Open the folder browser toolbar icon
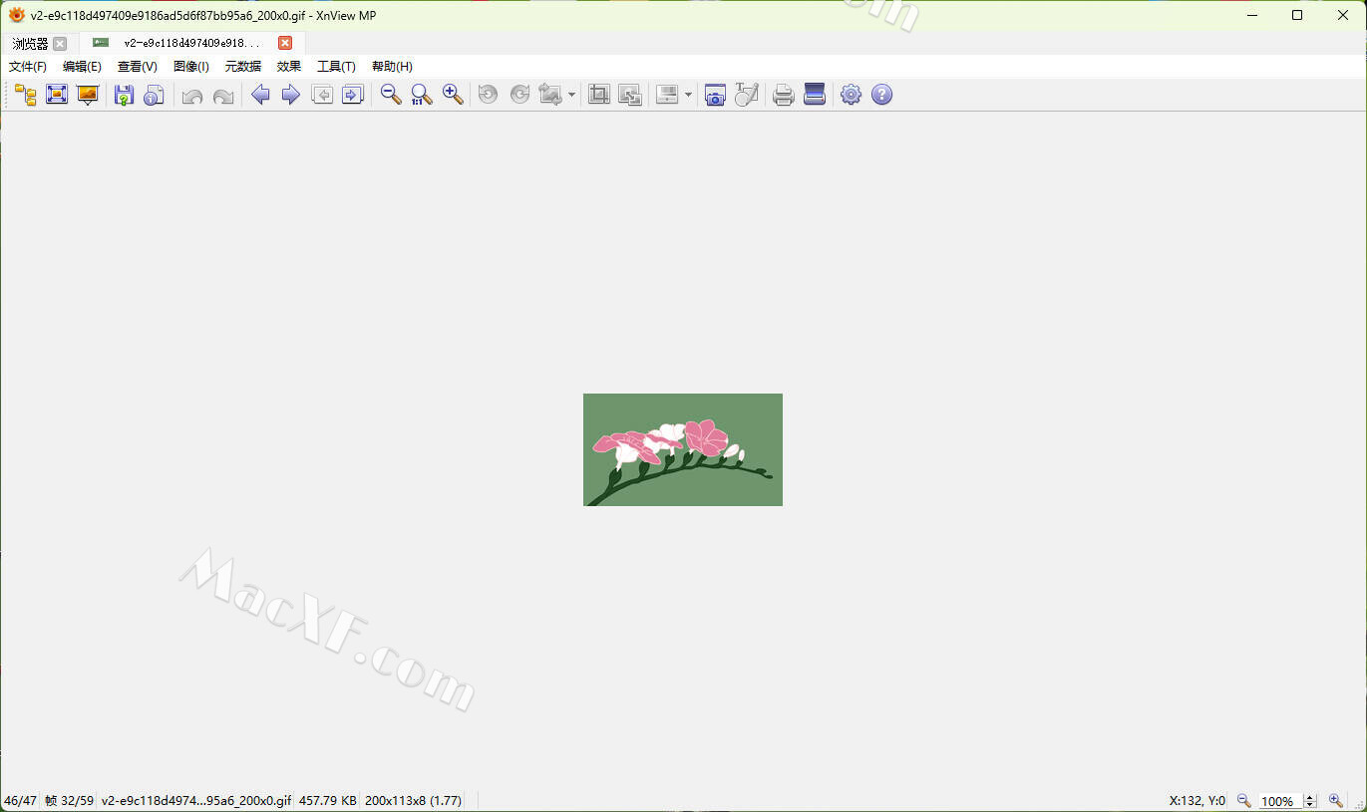 point(26,95)
